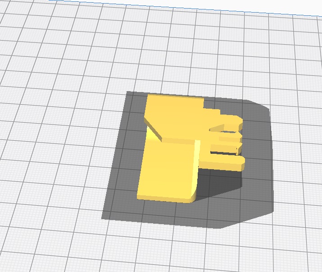The image size is (322, 272).
Task: Click empty build plate grid in top-left
Action: [x=45, y=45]
